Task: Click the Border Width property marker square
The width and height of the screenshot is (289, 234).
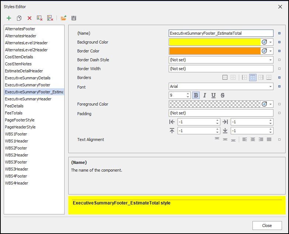Action: [279, 69]
